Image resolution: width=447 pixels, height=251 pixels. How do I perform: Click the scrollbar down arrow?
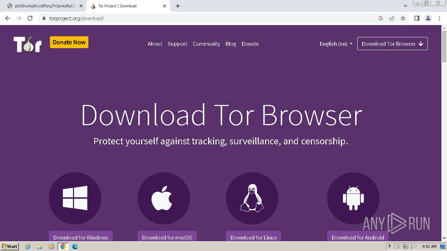444,238
